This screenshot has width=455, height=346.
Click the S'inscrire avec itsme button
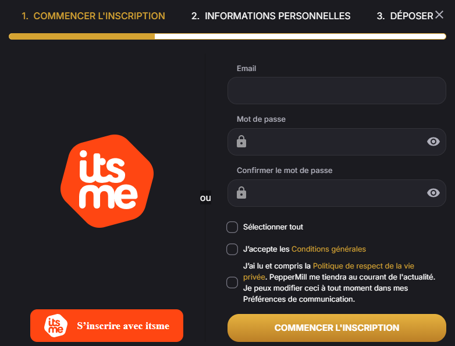[107, 326]
